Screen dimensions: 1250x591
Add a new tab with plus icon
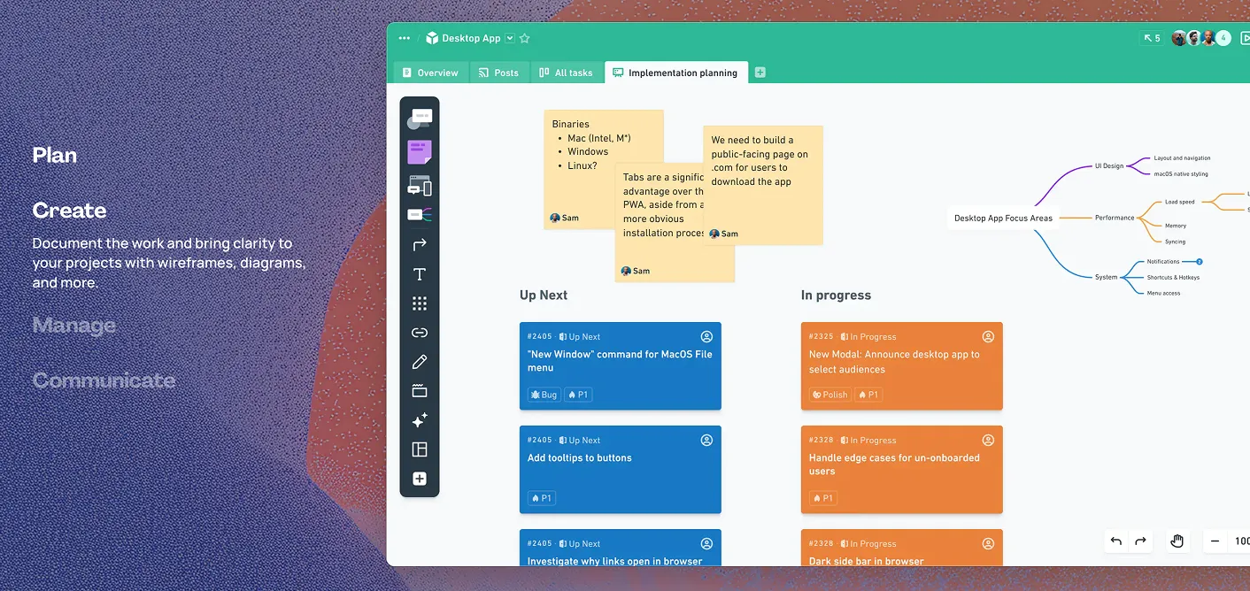click(x=760, y=73)
